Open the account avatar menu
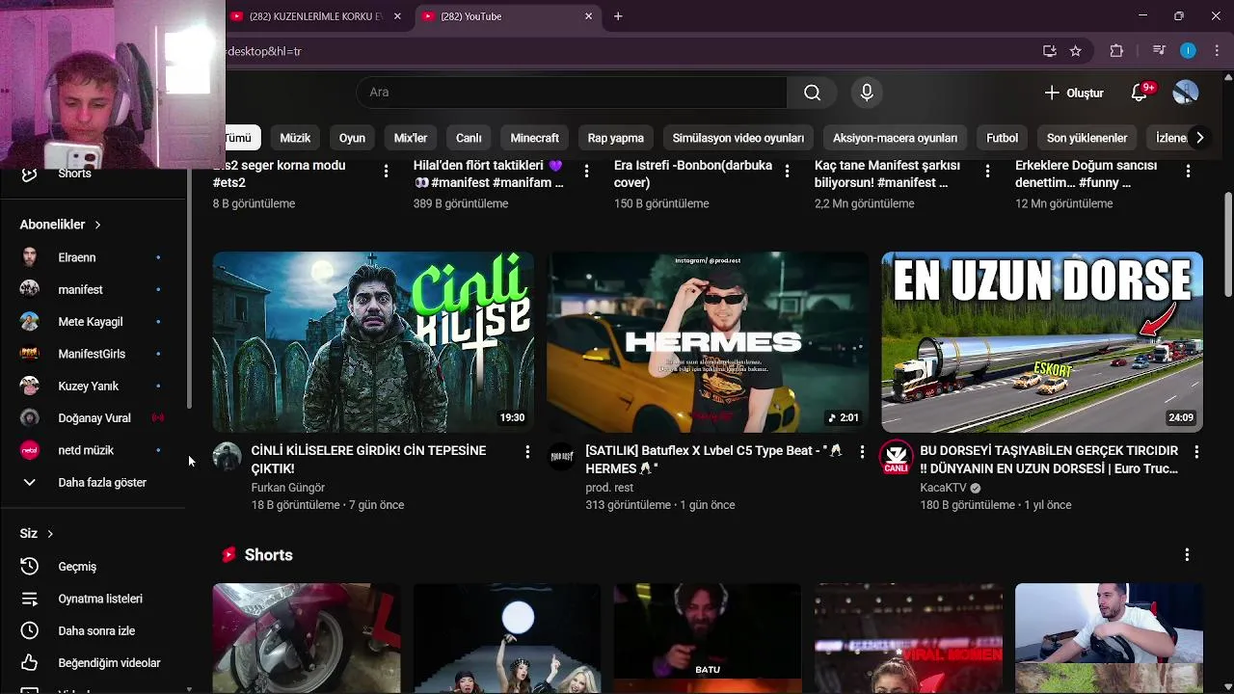Viewport: 1234px width, 694px height. click(x=1185, y=93)
